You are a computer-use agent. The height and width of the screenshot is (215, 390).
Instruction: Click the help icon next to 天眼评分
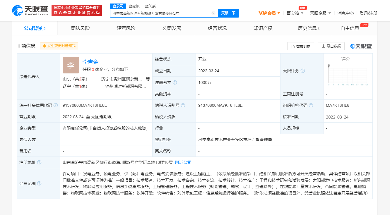[303, 71]
